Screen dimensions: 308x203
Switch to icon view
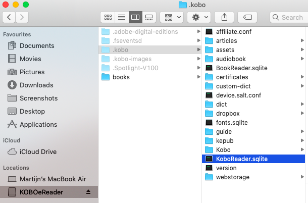point(108,17)
